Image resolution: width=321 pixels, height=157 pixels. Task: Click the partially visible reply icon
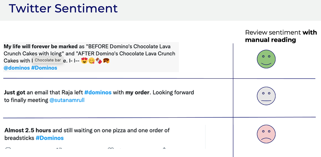[x=8, y=148]
